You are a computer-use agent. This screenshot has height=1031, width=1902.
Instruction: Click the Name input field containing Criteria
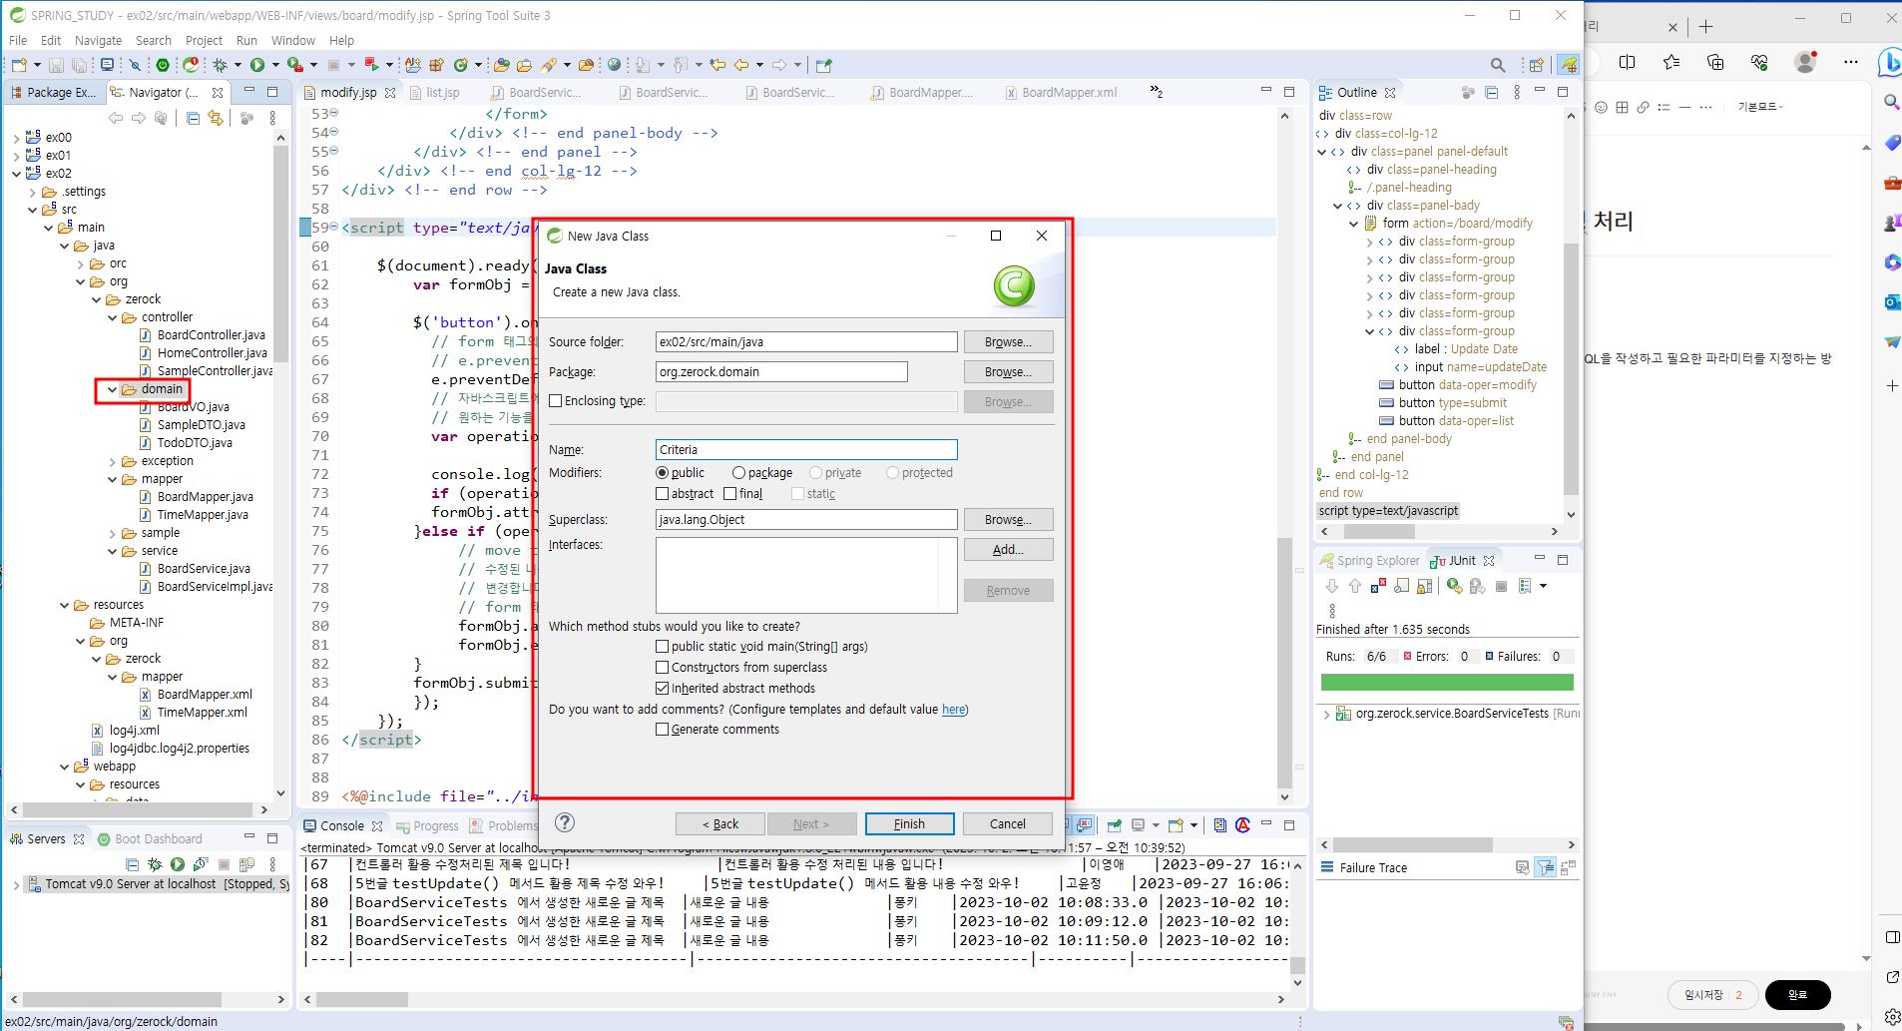point(806,449)
